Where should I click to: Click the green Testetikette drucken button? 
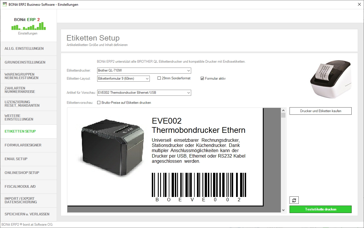[x=321, y=209]
